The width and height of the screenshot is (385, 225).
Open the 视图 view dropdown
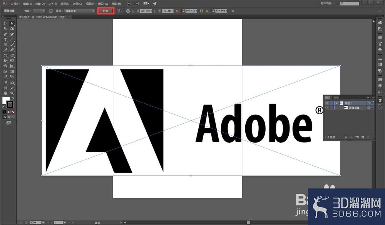point(80,11)
